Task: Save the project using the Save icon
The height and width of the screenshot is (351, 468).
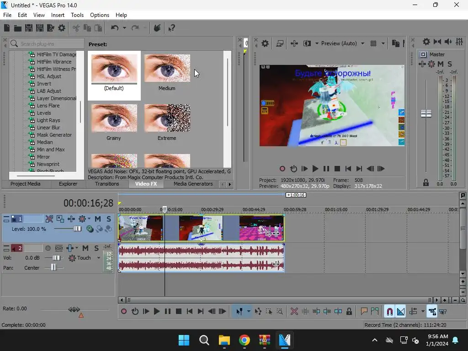Action: [29, 28]
